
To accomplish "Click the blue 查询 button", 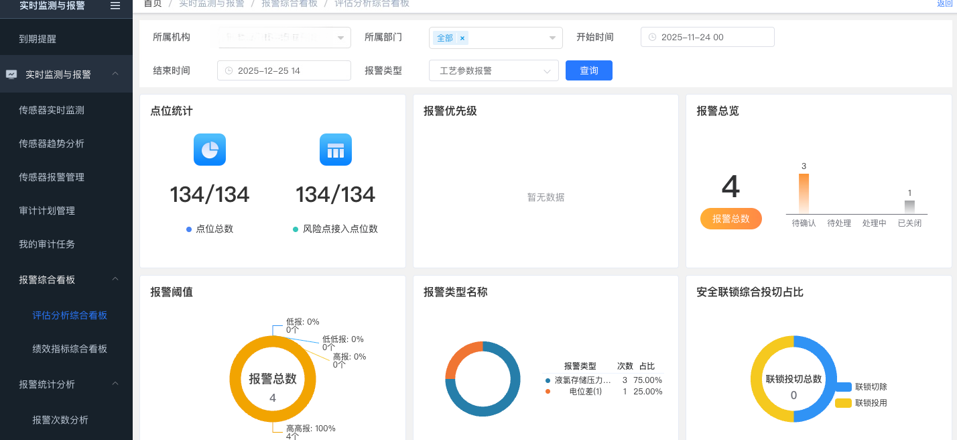I will coord(588,70).
